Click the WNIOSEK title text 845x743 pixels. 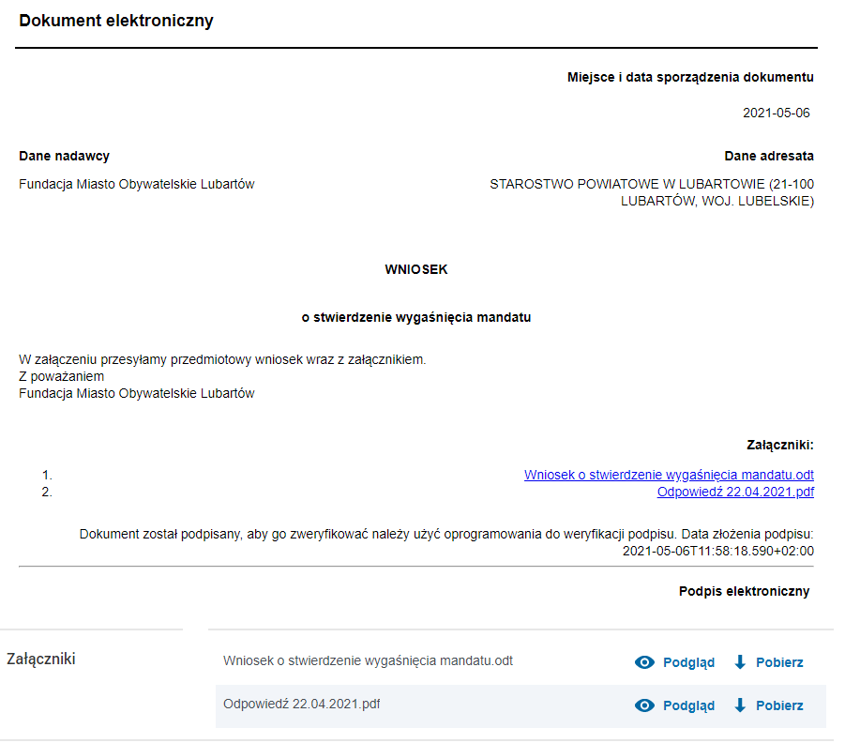tap(416, 269)
